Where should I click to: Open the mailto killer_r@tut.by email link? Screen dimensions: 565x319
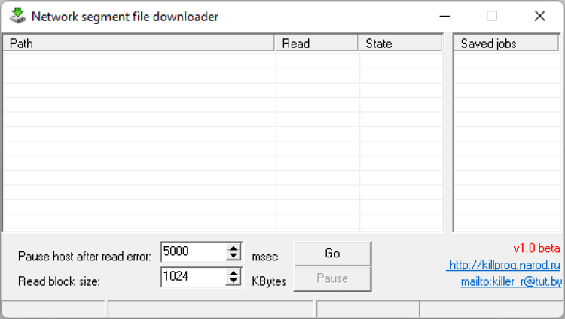tap(510, 282)
